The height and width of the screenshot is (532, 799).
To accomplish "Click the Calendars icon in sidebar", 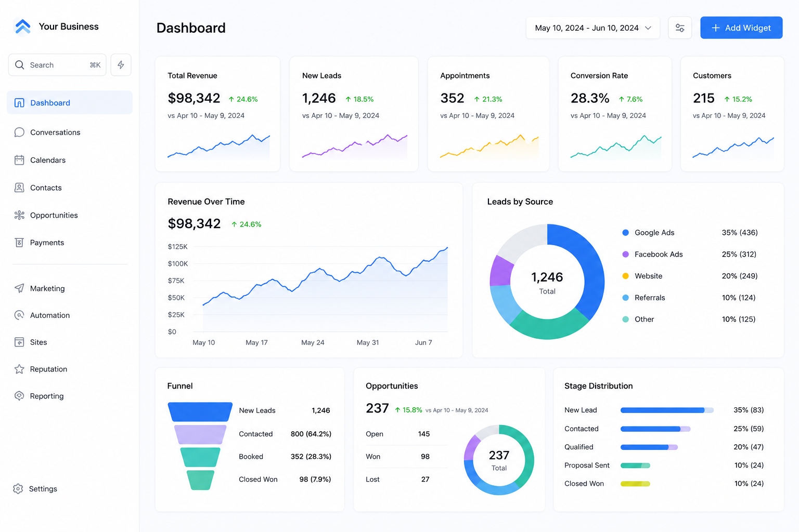I will (x=19, y=160).
